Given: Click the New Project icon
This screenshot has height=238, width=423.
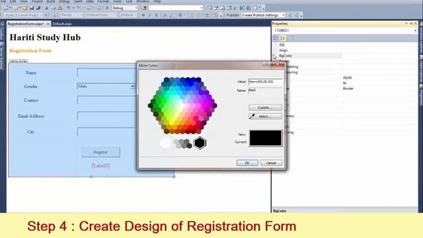Looking at the screenshot, I should (6, 8).
